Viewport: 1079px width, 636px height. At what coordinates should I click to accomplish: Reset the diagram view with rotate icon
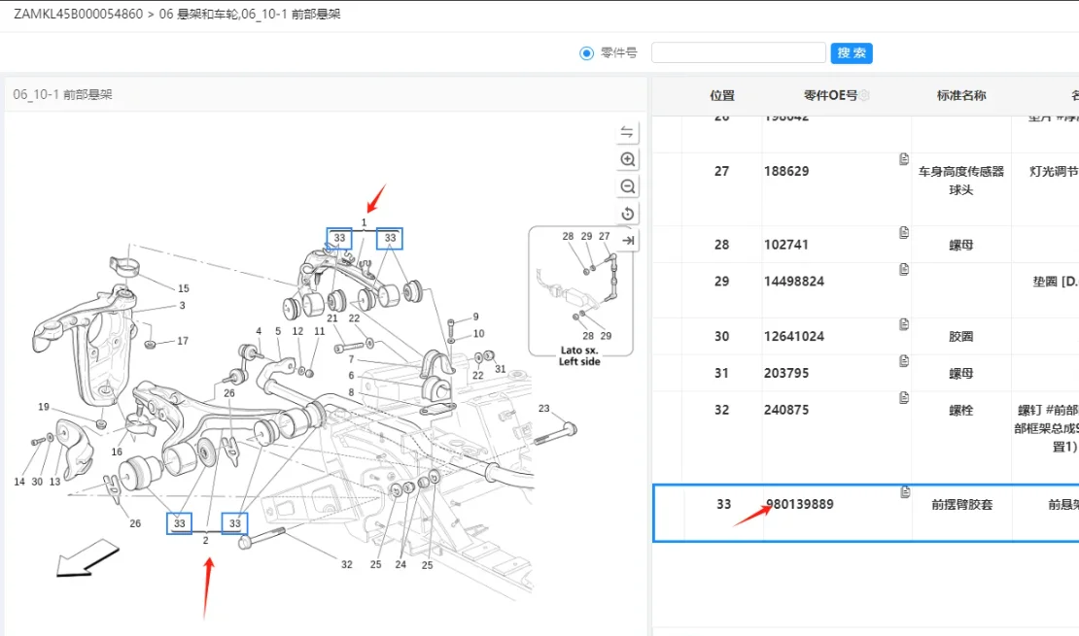(627, 214)
